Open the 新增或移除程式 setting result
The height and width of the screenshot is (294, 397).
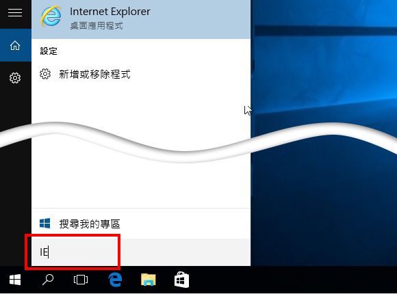[x=141, y=74]
